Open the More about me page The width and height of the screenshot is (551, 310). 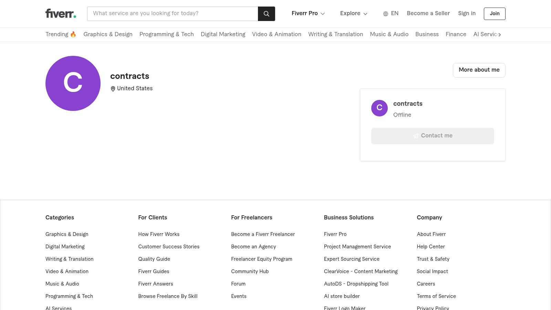coord(479,70)
